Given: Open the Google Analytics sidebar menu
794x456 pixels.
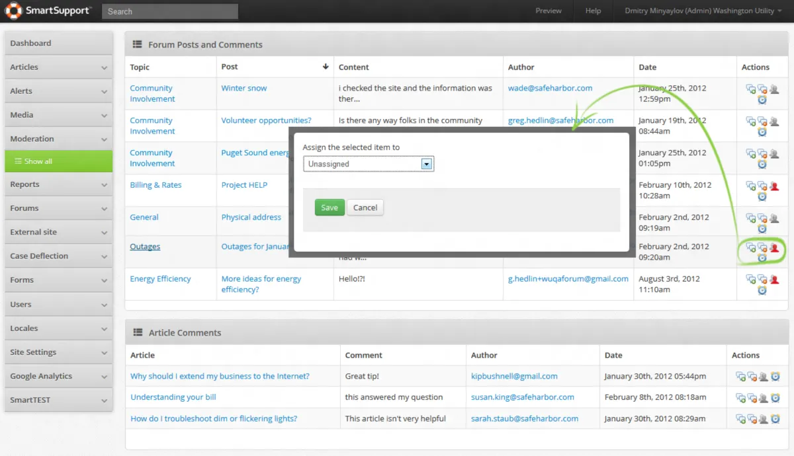Looking at the screenshot, I should coord(58,376).
